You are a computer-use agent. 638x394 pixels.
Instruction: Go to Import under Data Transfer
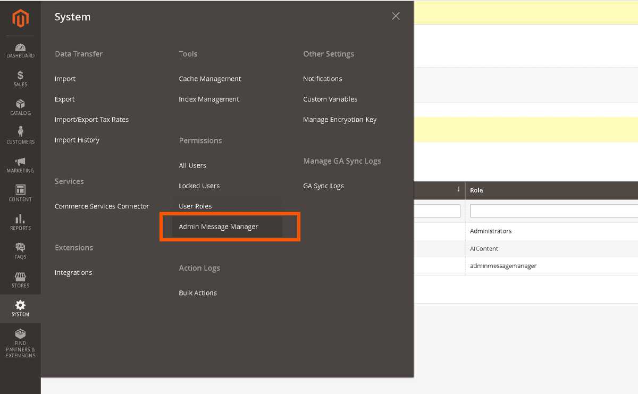click(65, 79)
